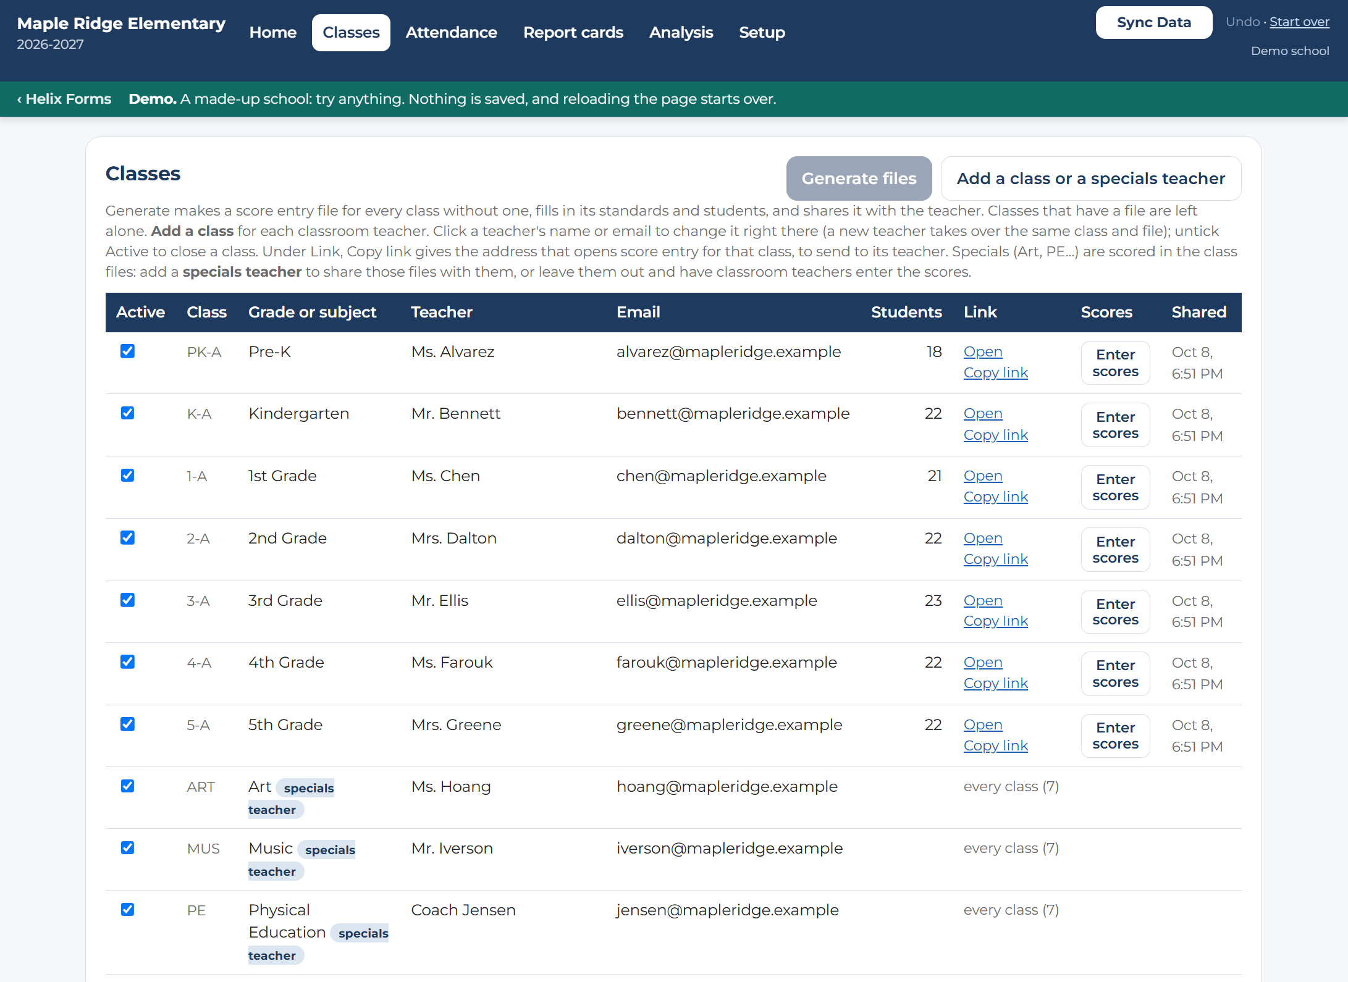Image resolution: width=1348 pixels, height=982 pixels.
Task: Toggle the Active checkbox for Kindergarten K-A
Action: point(127,413)
